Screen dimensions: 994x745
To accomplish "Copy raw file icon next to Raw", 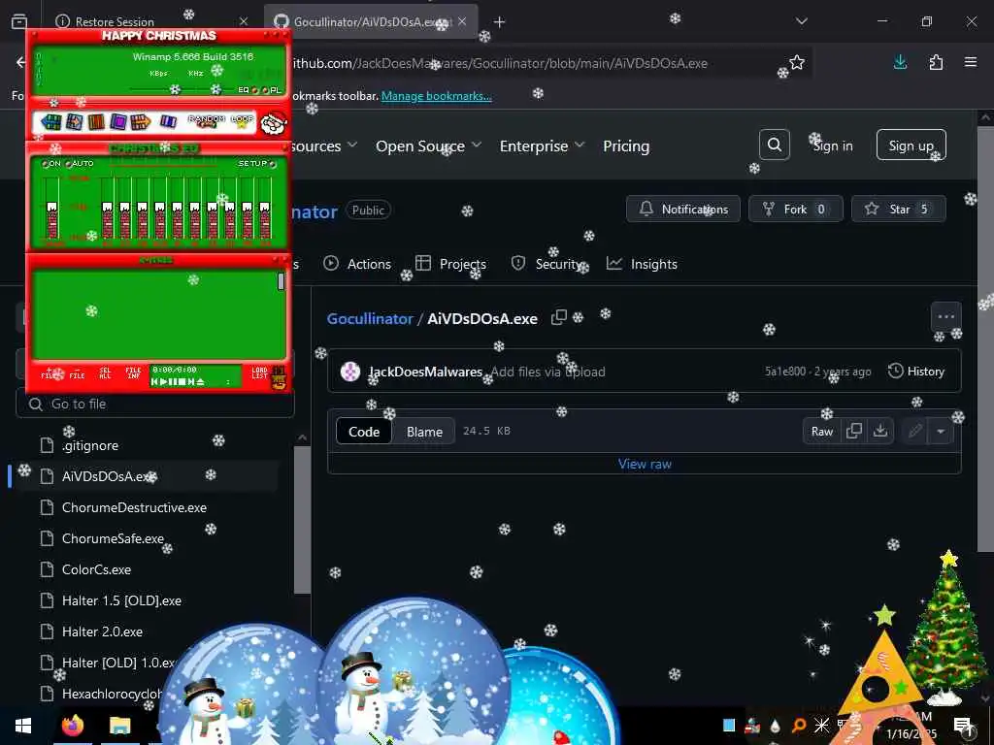I will [x=854, y=432].
